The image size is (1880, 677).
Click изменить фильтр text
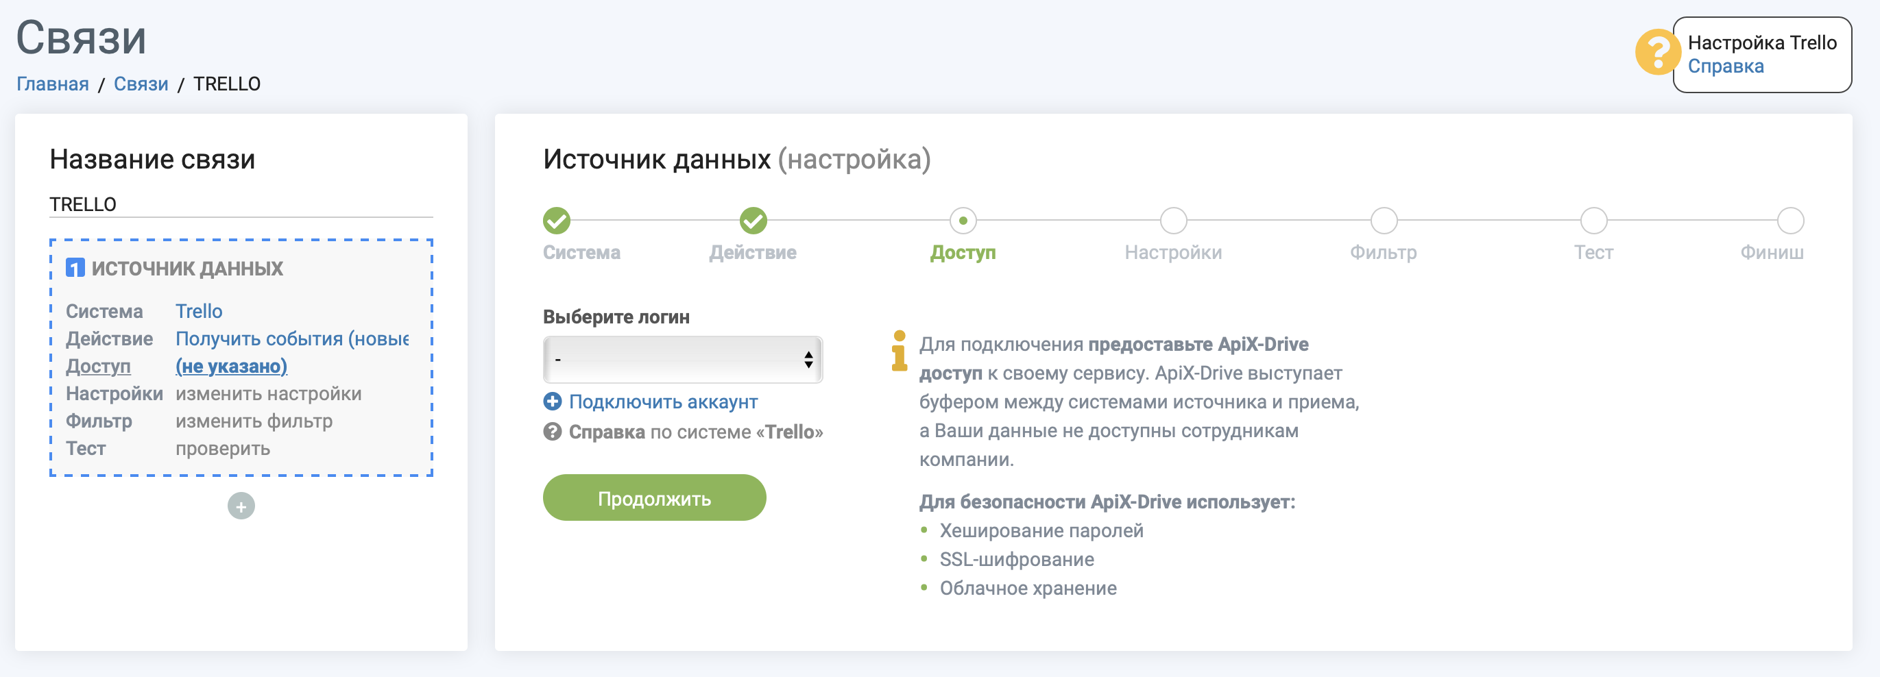[254, 421]
